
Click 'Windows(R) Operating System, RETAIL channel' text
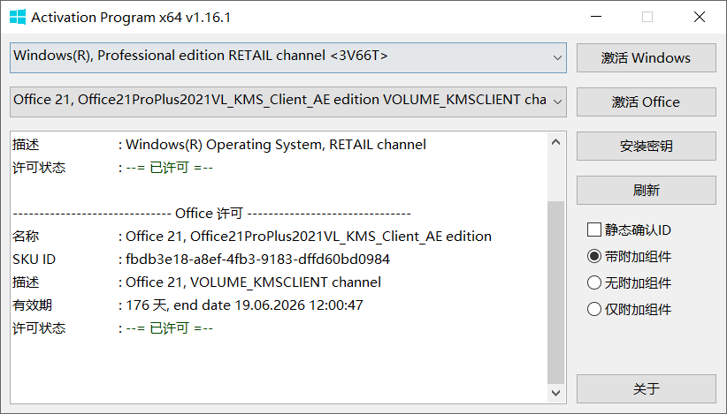coord(276,145)
